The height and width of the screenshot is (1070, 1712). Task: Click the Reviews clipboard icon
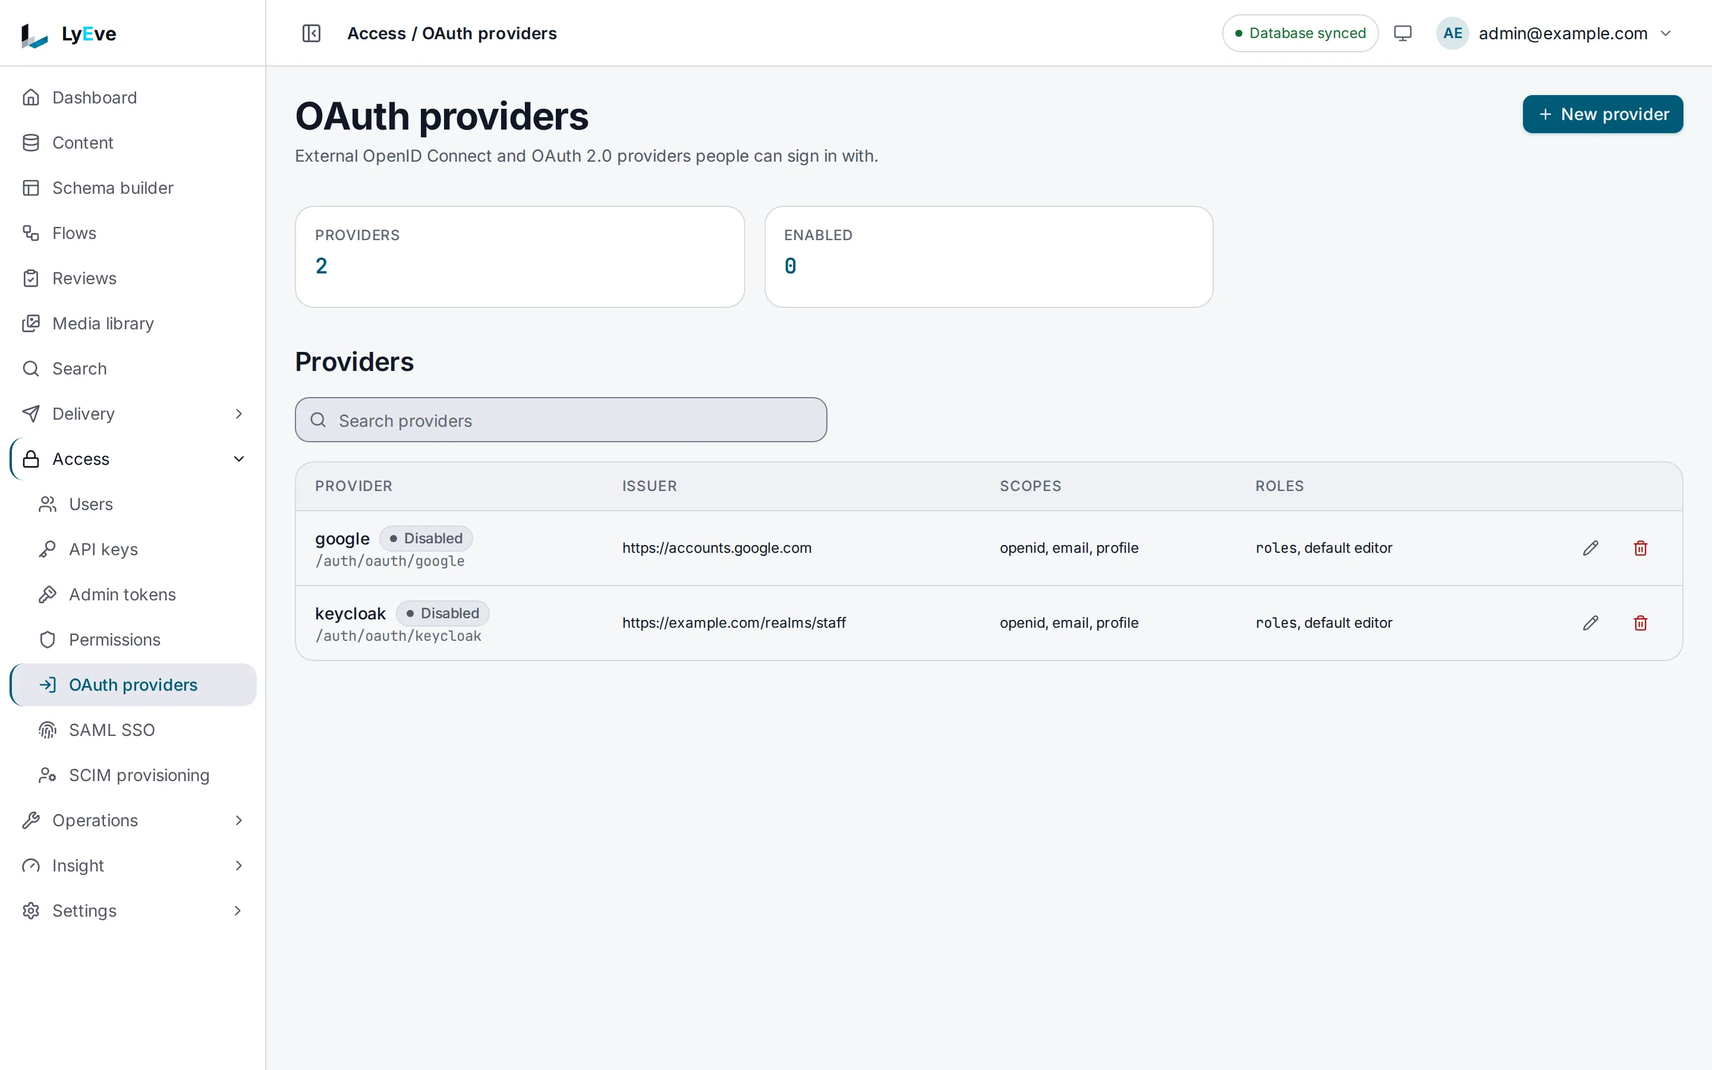31,278
